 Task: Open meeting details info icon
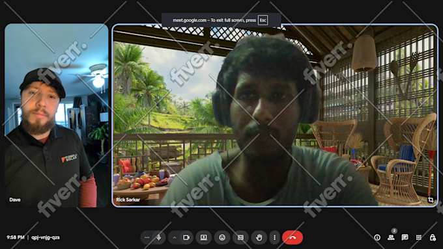tap(377, 237)
